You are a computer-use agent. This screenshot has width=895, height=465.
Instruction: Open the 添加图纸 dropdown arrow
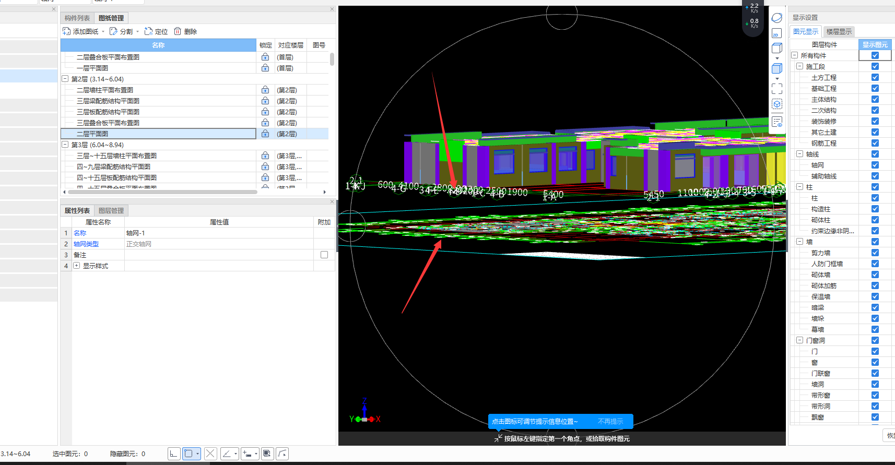click(x=103, y=32)
